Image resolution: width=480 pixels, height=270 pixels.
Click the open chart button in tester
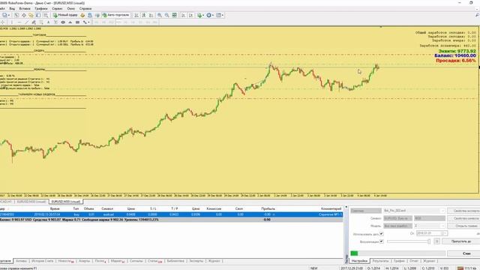tap(463, 226)
